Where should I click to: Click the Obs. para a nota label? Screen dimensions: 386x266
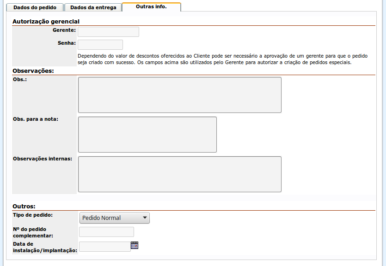pyautogui.click(x=38, y=119)
